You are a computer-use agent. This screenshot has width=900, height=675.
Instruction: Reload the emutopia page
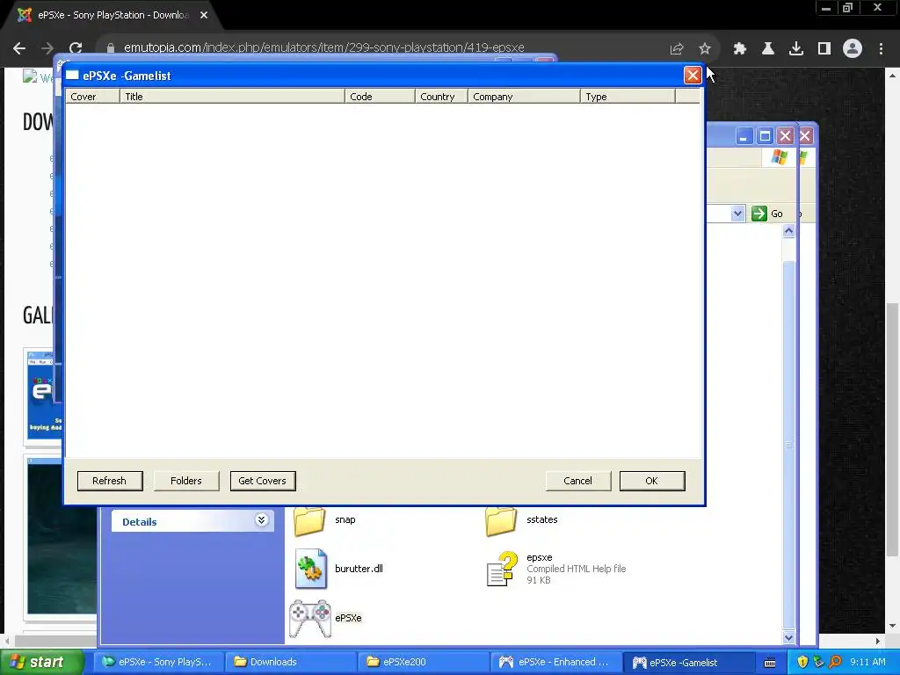coord(76,48)
